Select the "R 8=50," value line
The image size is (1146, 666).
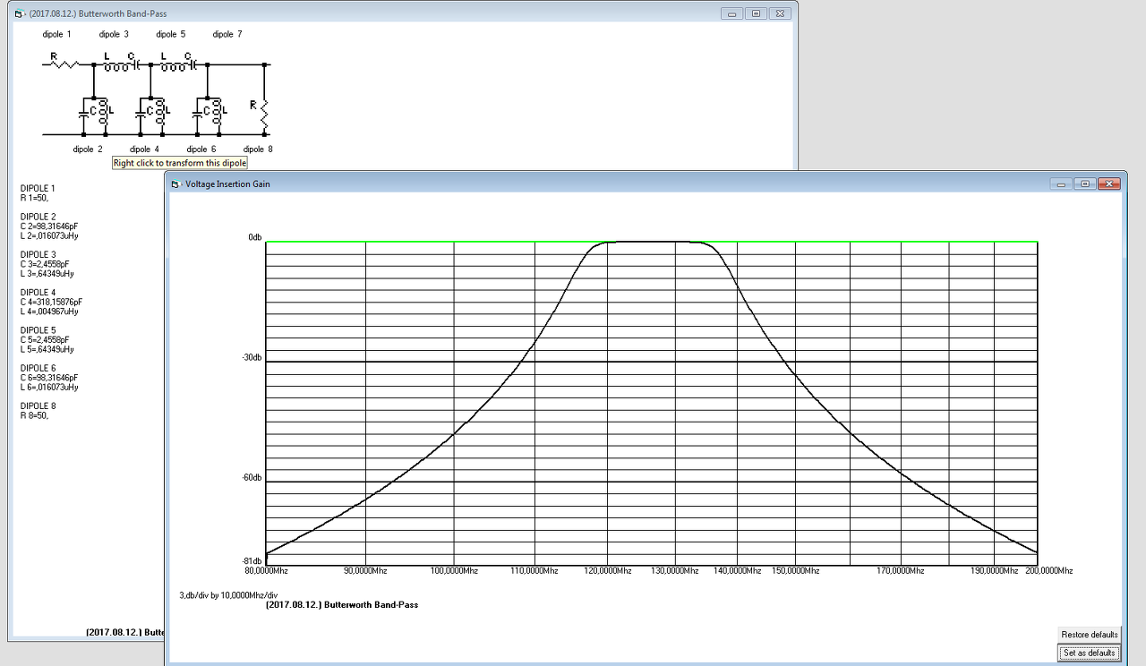tap(34, 415)
